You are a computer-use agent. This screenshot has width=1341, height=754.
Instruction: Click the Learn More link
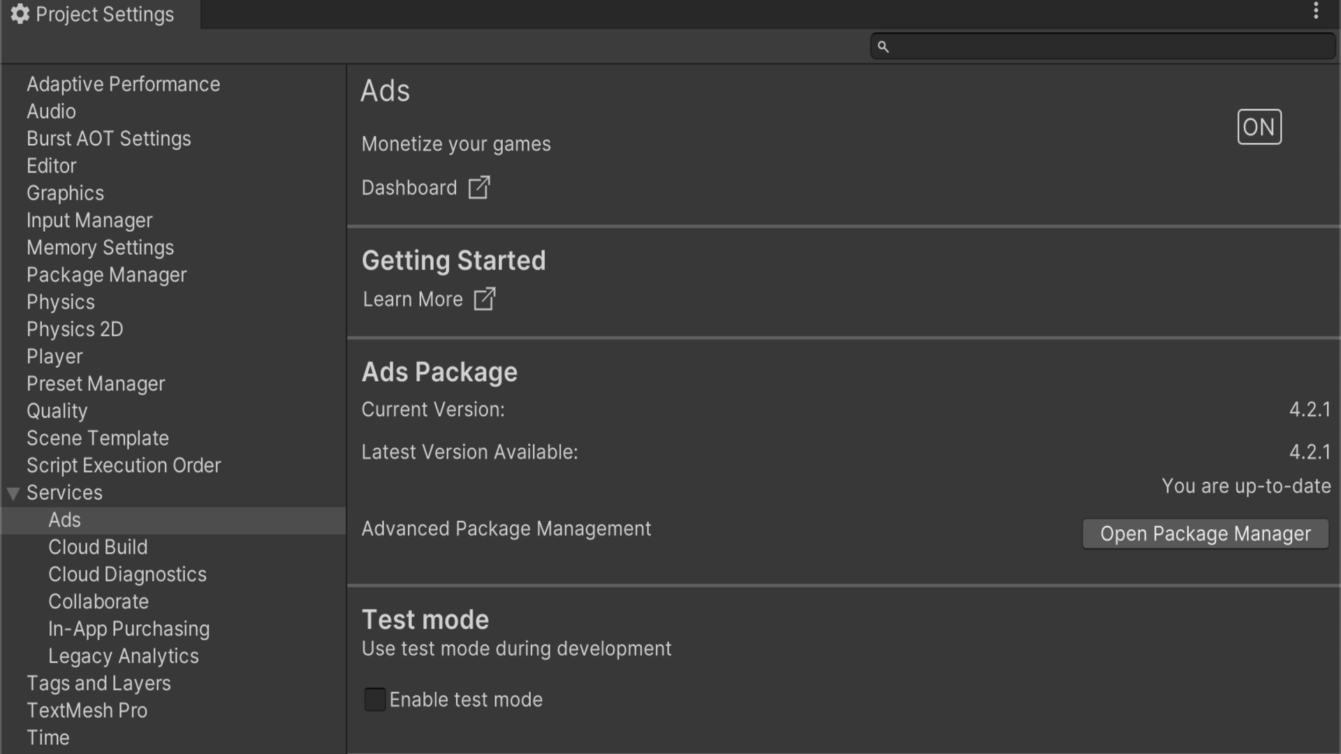[412, 299]
